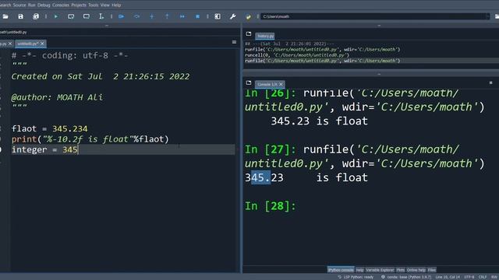
Task: Open the working directory path dropdown
Action: coord(487,16)
